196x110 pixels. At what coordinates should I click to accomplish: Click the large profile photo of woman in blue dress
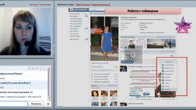coord(104,38)
